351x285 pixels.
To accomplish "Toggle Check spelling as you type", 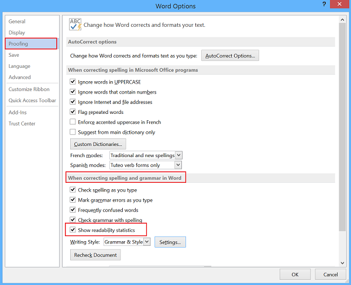I will click(73, 190).
